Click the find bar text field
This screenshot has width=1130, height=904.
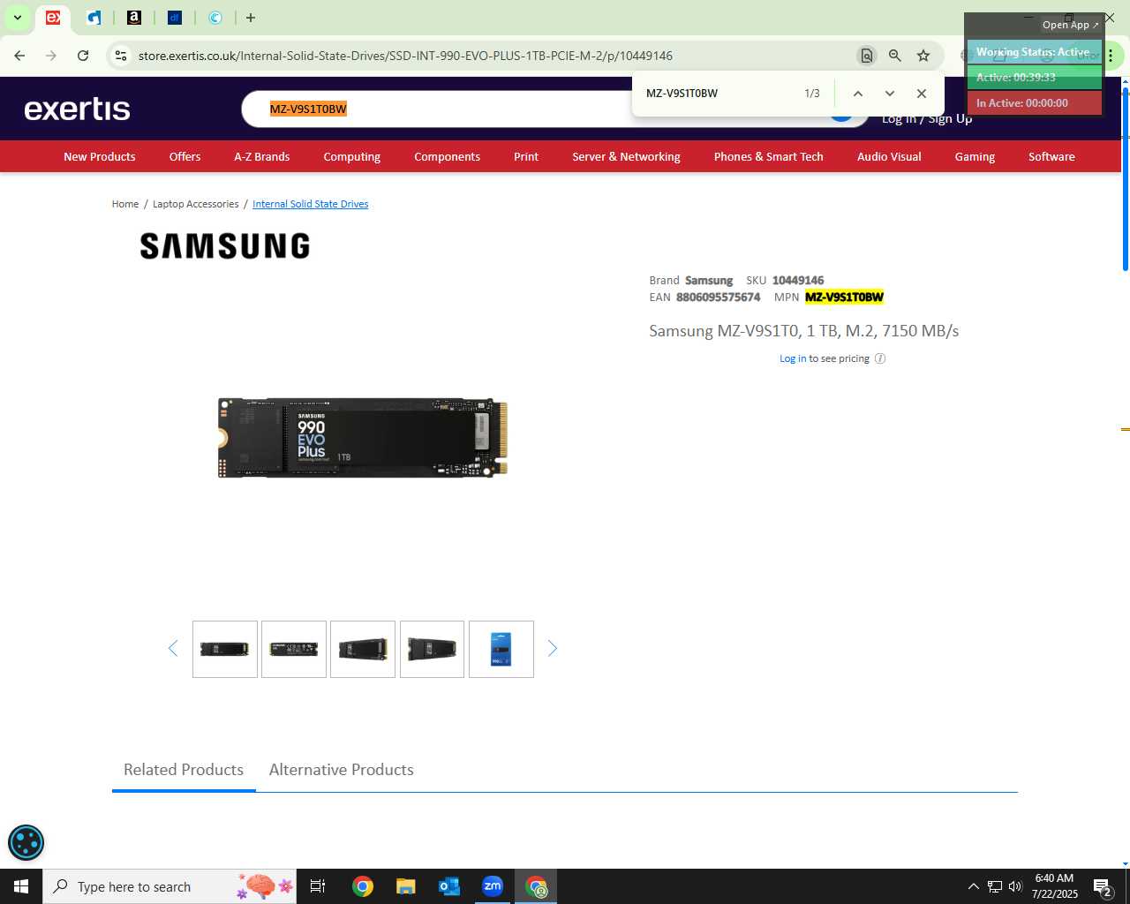[715, 94]
